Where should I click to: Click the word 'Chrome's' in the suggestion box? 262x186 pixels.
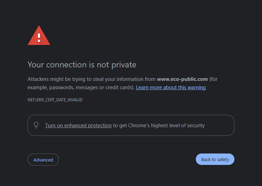139,125
